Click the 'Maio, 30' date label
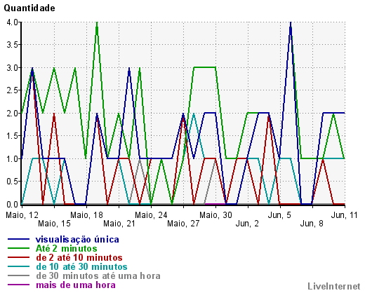 pos(215,215)
